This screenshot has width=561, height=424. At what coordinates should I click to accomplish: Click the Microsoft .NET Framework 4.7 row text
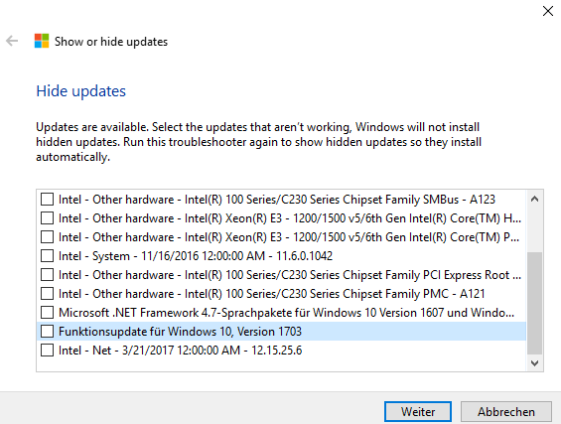[x=286, y=313]
